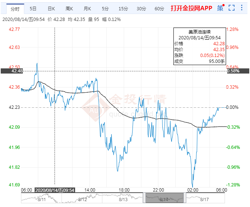
Task: Open the 策 strategy icon with red dot
Action: pos(220,8)
